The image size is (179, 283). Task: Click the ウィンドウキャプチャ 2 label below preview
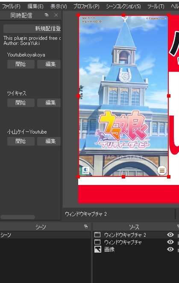86,214
